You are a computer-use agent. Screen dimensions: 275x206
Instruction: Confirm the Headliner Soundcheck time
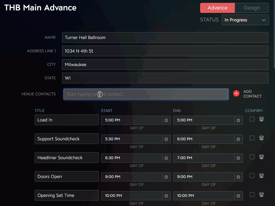coord(252,157)
